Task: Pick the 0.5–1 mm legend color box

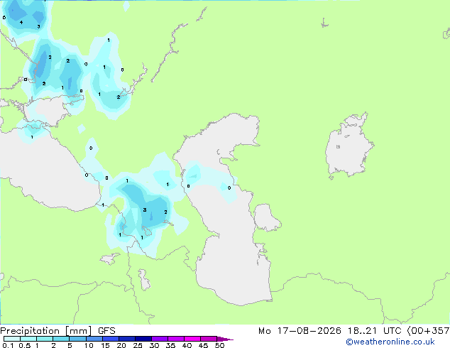Action: [28, 339]
